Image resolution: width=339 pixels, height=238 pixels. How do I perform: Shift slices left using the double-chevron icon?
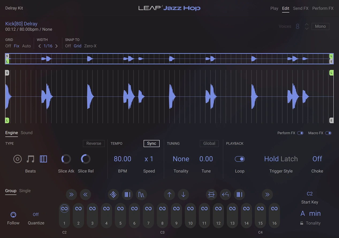click(85, 195)
